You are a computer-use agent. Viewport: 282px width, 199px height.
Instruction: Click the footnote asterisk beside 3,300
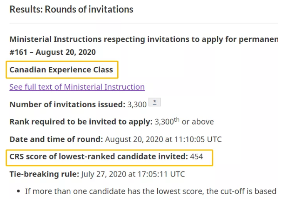[x=155, y=103]
